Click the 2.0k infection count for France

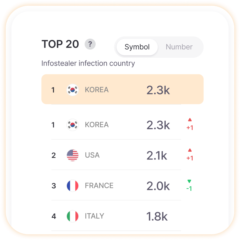pos(158,186)
